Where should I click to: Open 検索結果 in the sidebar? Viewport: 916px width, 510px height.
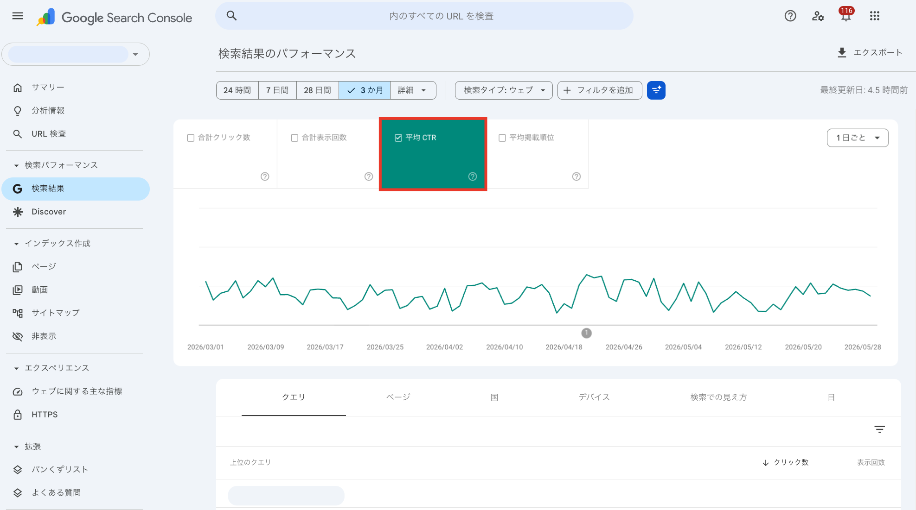(76, 189)
